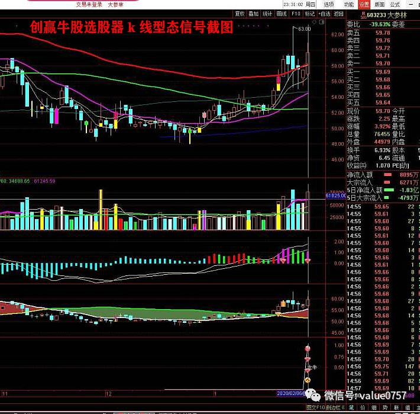The height and width of the screenshot is (414, 420).
Task: Click the 叠加 overlay button
Action: pos(253,14)
